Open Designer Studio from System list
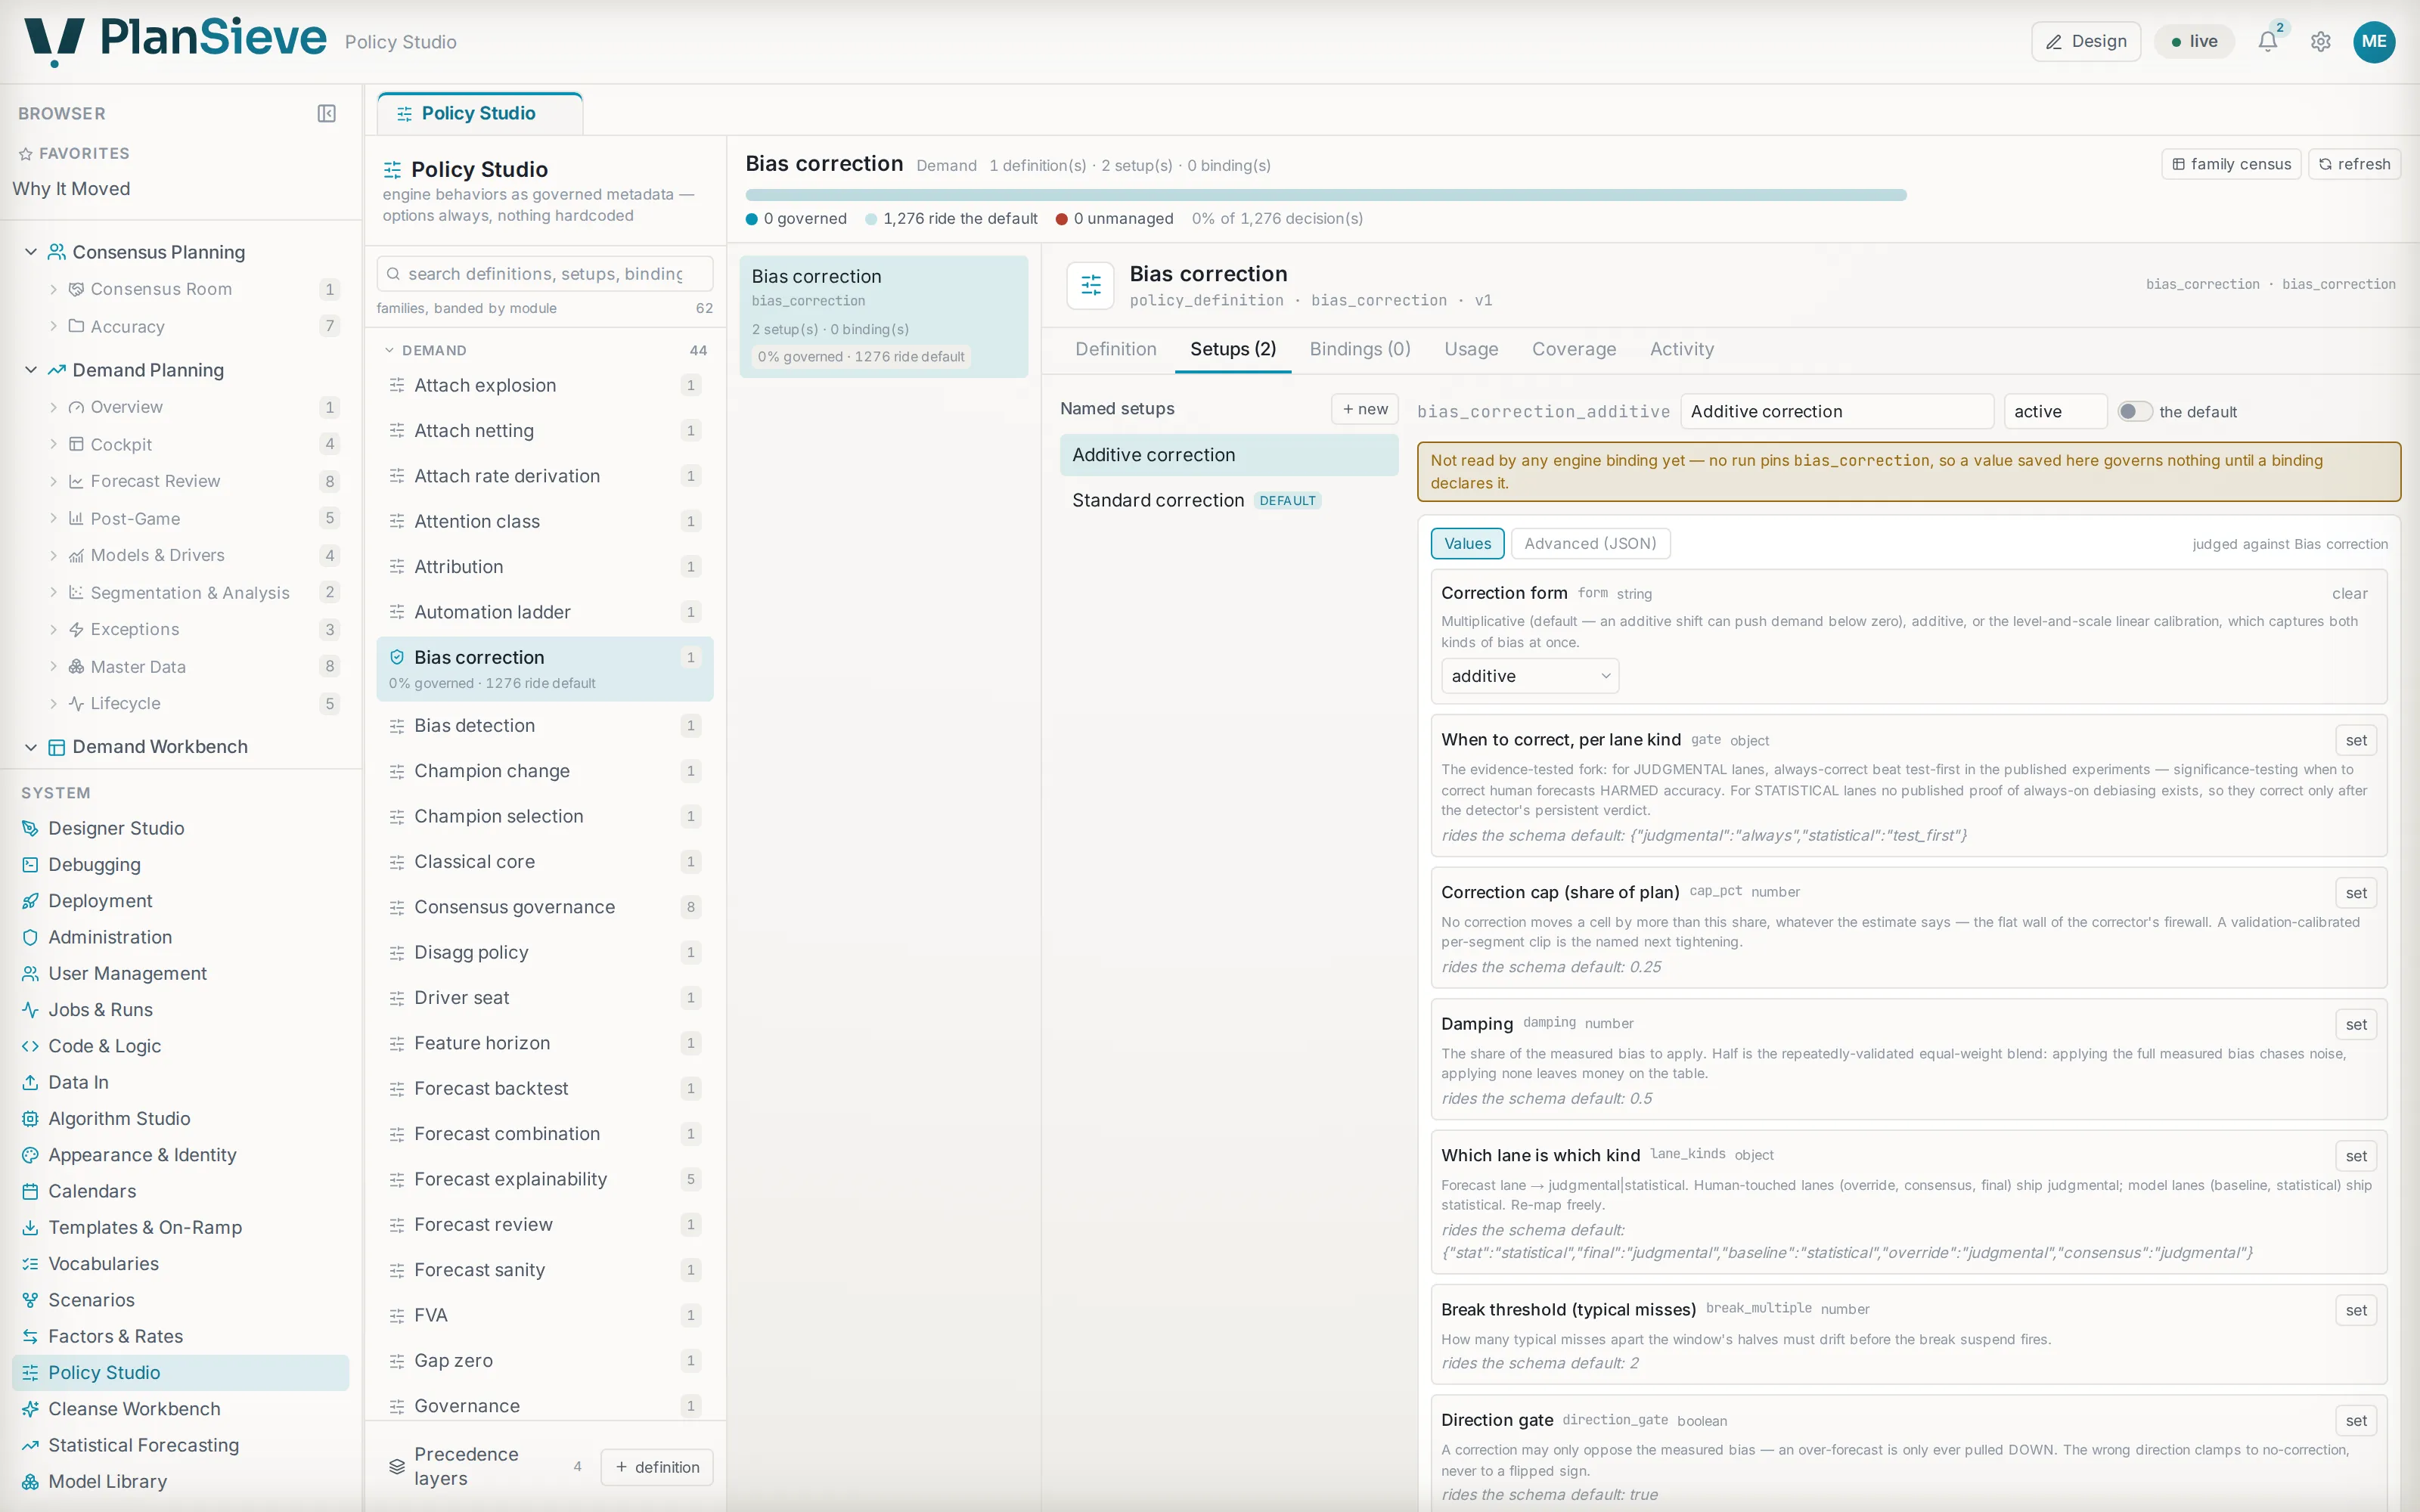Image resolution: width=2420 pixels, height=1512 pixels. [x=116, y=828]
